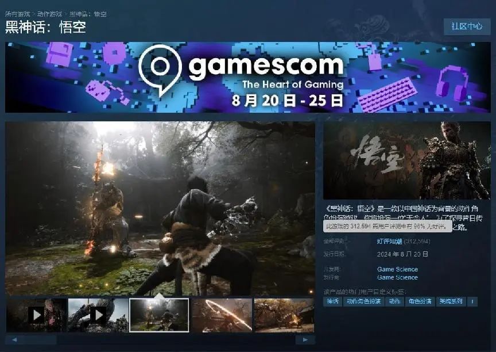Select the 类魂系列 tag

(451, 301)
